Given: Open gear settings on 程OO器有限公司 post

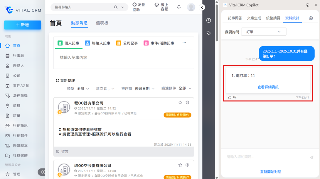Looking at the screenshot, I should (x=187, y=103).
